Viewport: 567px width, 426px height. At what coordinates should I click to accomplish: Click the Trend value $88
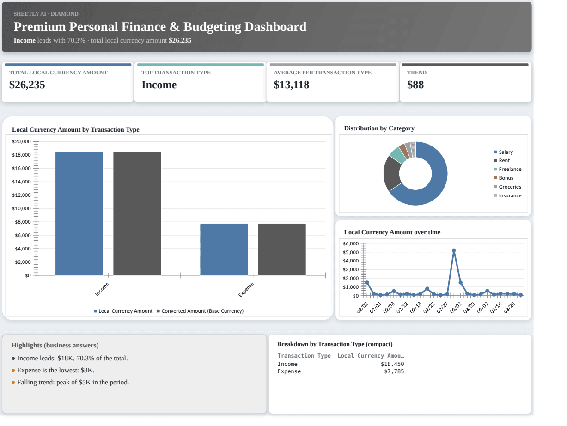(x=415, y=85)
